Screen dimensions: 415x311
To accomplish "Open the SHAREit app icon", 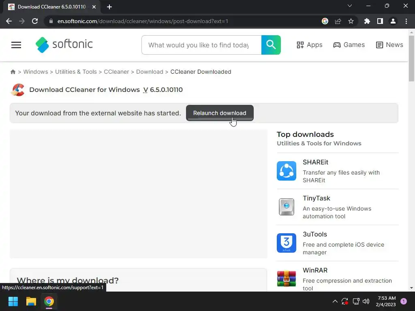I will click(x=287, y=171).
